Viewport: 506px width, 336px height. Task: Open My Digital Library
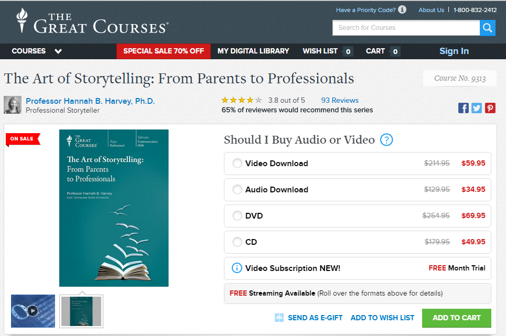[x=253, y=51]
